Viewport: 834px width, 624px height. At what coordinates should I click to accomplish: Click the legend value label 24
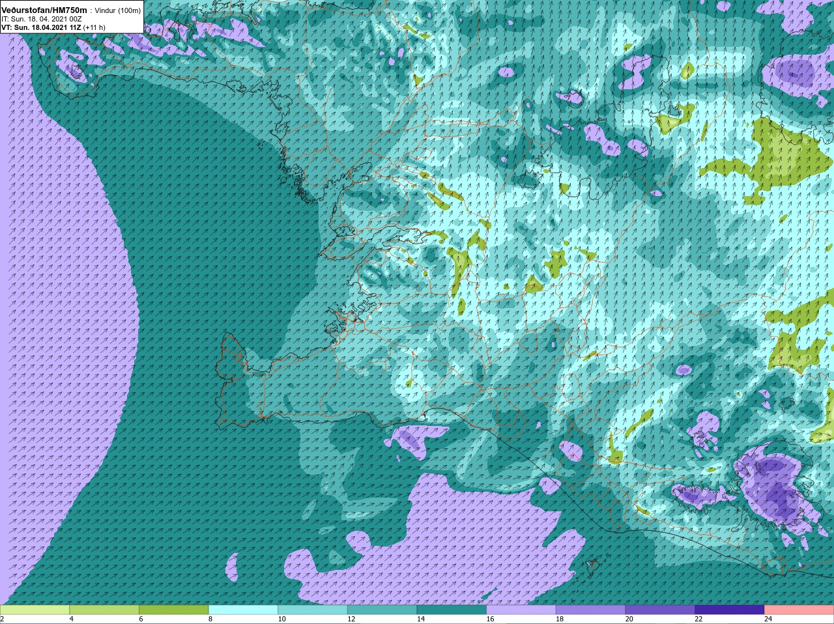[x=768, y=619]
